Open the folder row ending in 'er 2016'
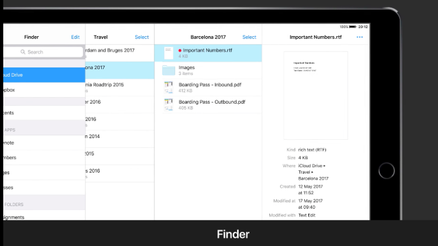438x246 pixels. 119,105
